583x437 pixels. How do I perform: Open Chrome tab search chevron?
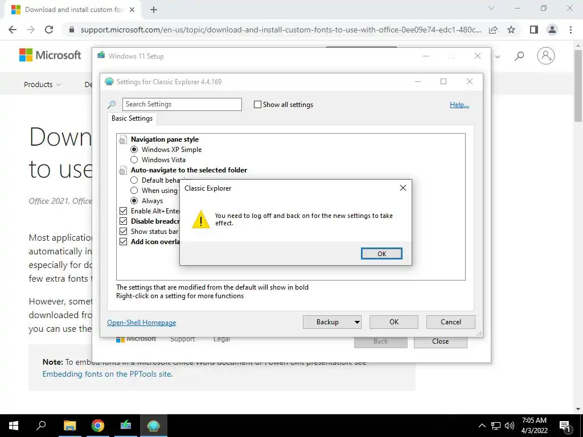coord(491,8)
